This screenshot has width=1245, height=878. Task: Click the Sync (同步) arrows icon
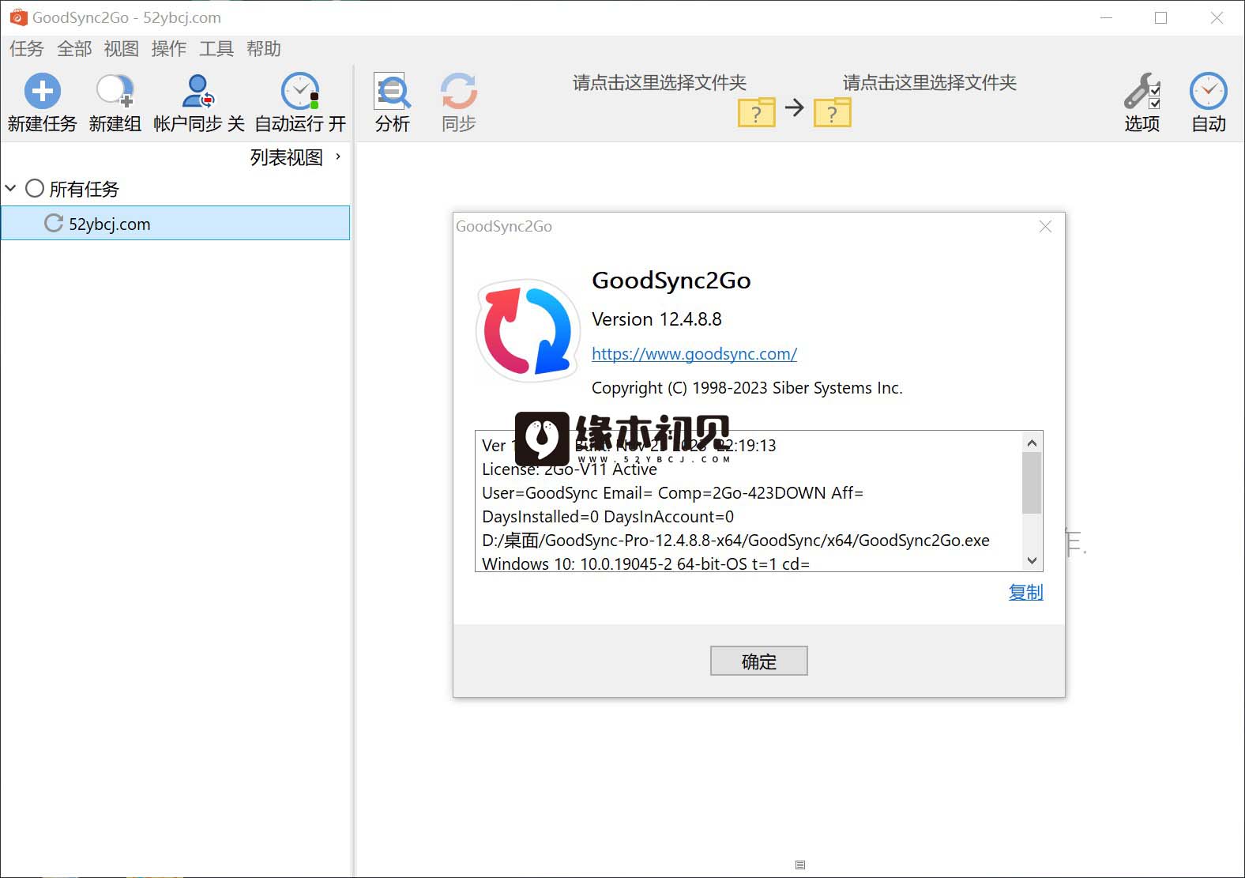(x=459, y=91)
